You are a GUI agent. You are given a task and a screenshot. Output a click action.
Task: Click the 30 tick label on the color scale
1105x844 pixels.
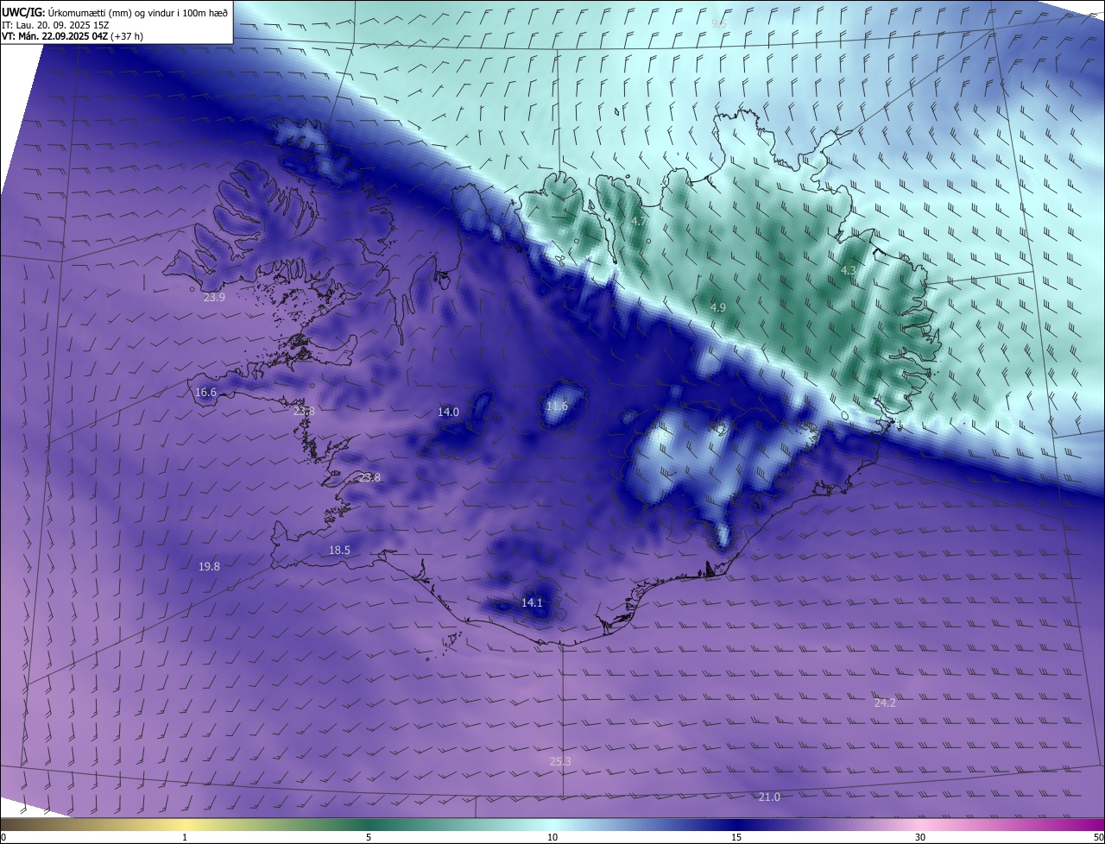(x=920, y=837)
